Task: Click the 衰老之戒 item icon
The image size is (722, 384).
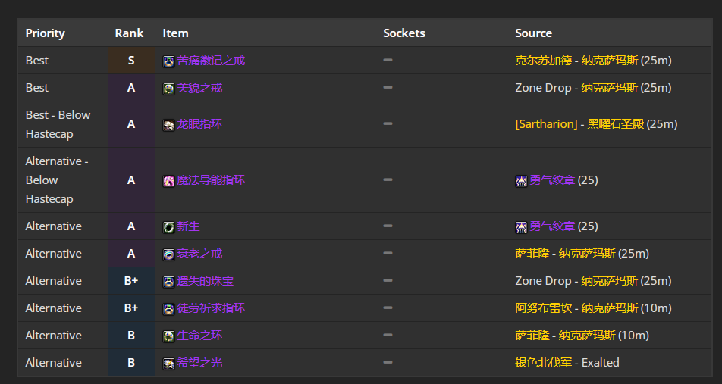Action: [168, 254]
